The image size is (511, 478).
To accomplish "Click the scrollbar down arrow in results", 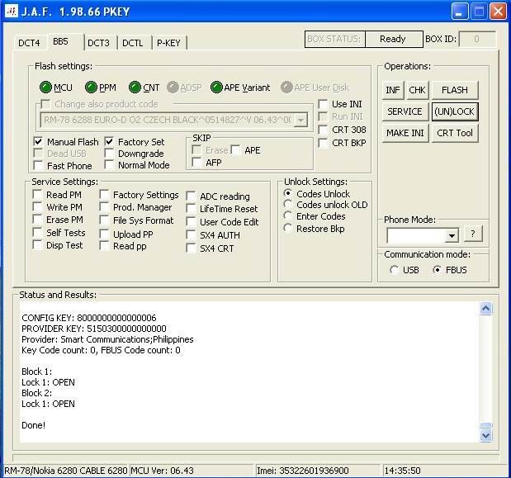I will (x=486, y=434).
